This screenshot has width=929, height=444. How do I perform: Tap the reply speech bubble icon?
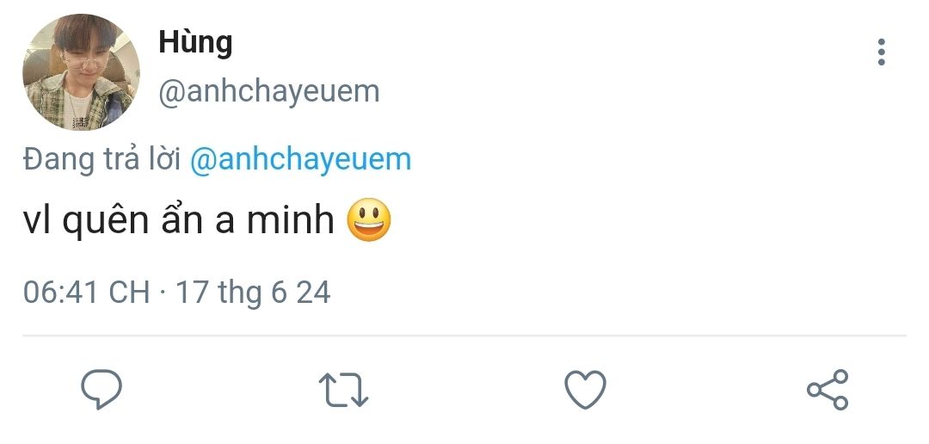pos(102,390)
